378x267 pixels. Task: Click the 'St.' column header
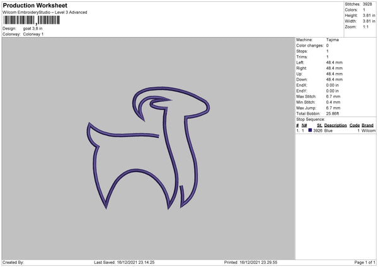[319, 125]
